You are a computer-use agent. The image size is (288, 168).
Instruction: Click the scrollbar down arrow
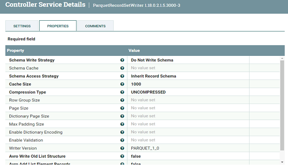click(282, 162)
